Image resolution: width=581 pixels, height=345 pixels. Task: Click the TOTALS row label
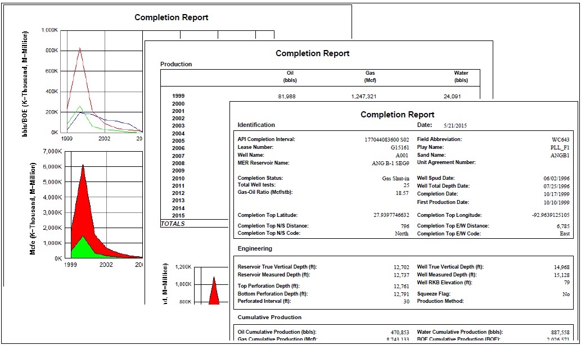point(173,224)
